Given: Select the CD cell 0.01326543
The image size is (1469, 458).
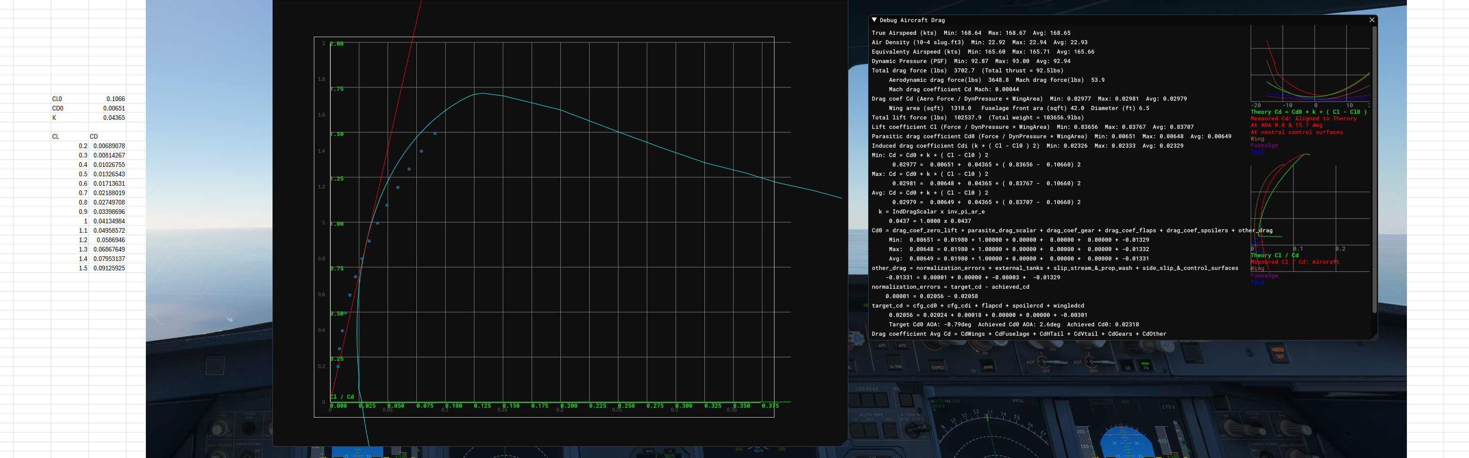Looking at the screenshot, I should click(x=108, y=174).
